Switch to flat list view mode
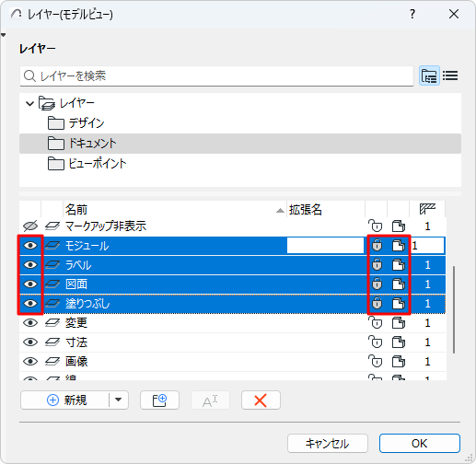476x464 pixels. point(450,75)
